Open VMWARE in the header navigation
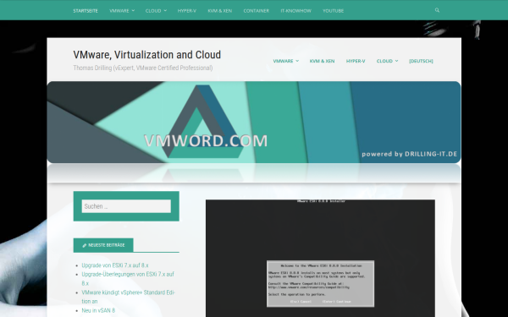This screenshot has width=508, height=317. point(283,61)
